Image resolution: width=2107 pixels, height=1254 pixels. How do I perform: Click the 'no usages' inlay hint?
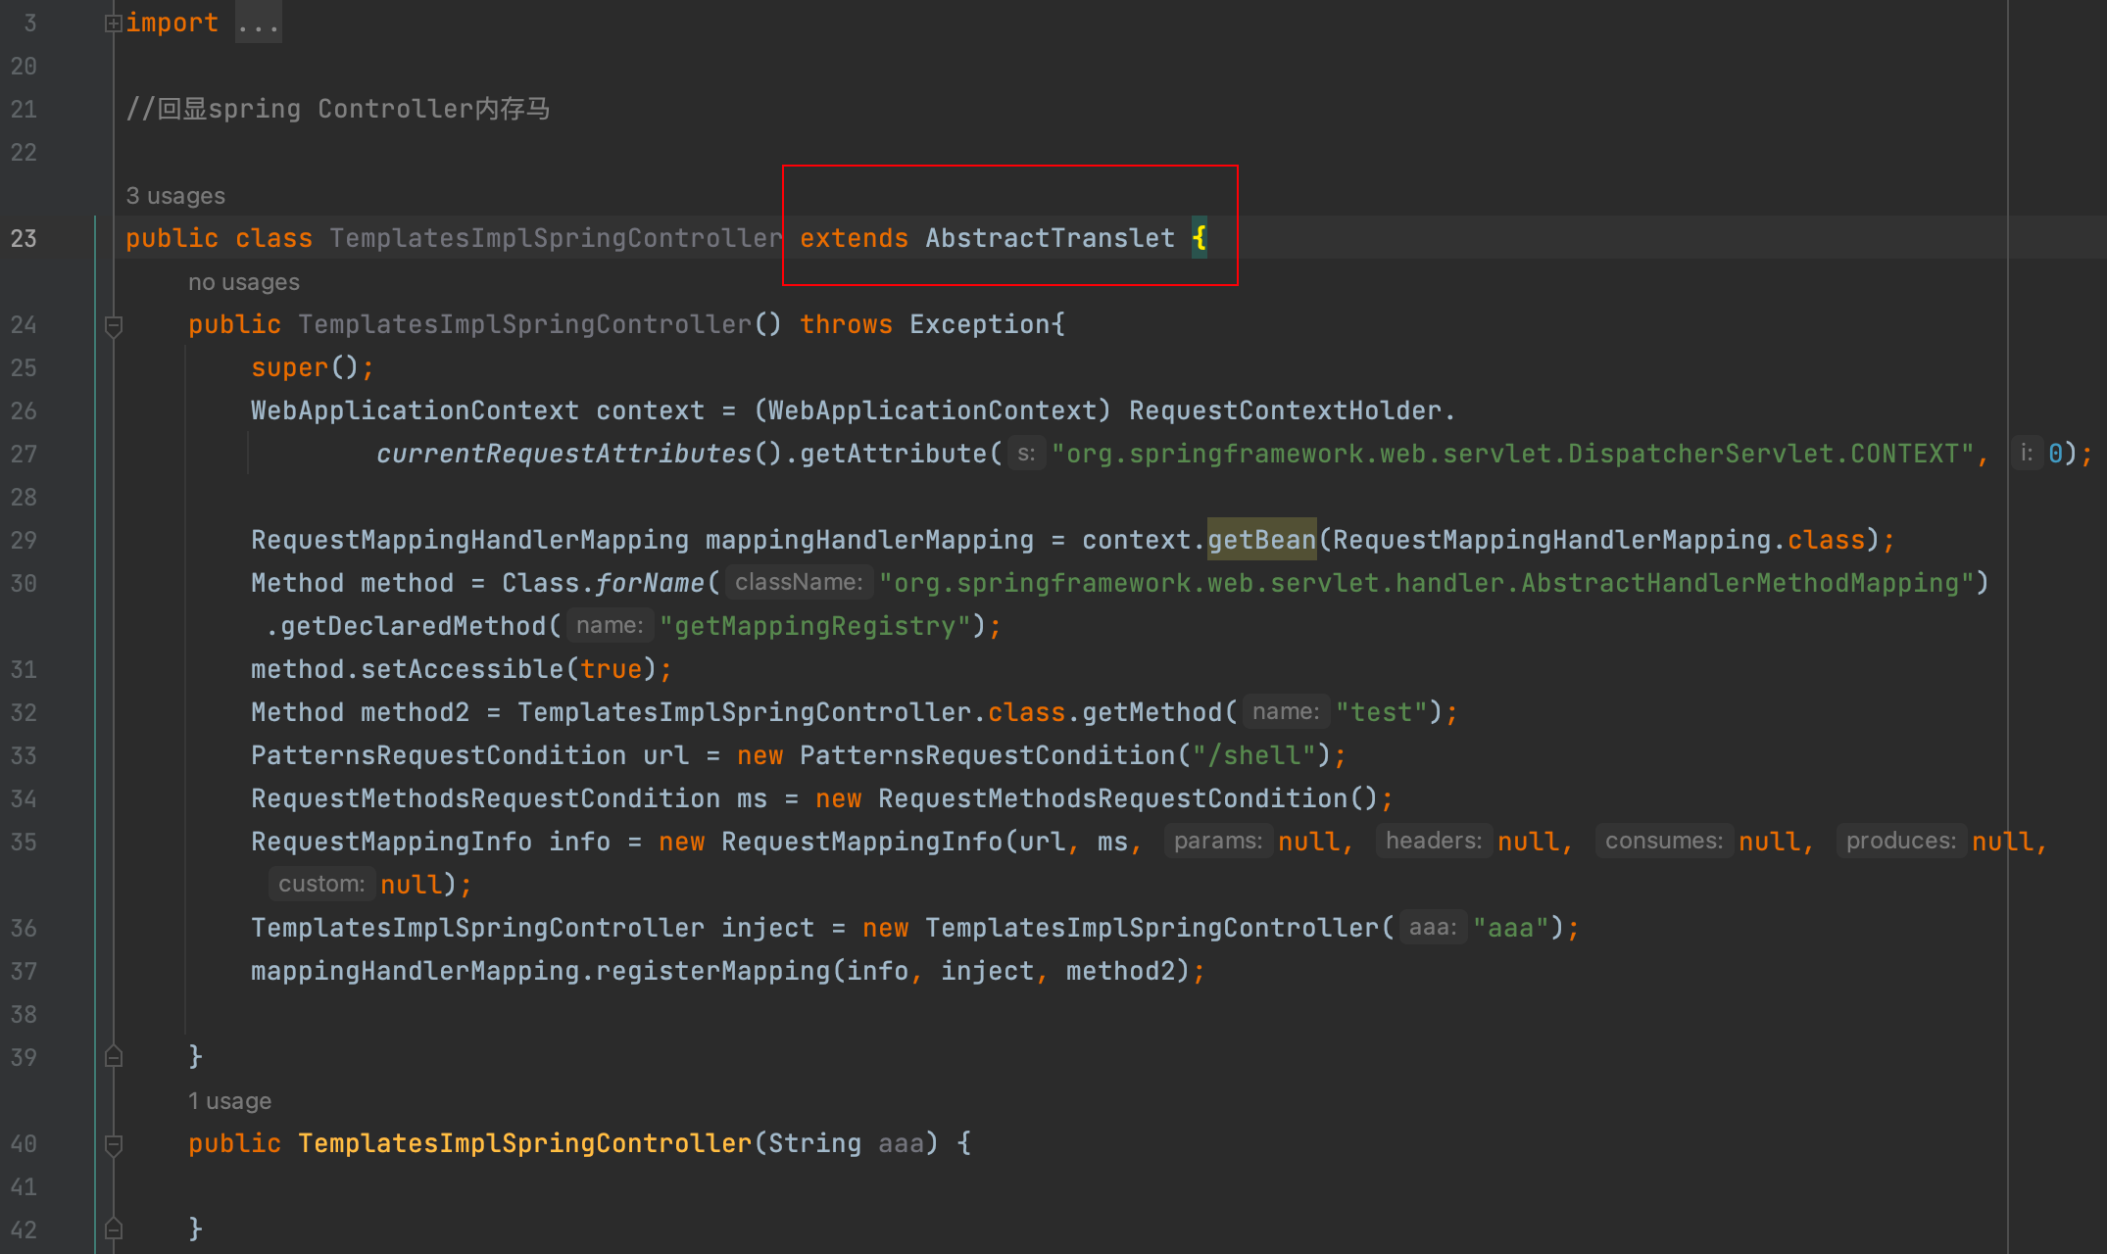(243, 282)
